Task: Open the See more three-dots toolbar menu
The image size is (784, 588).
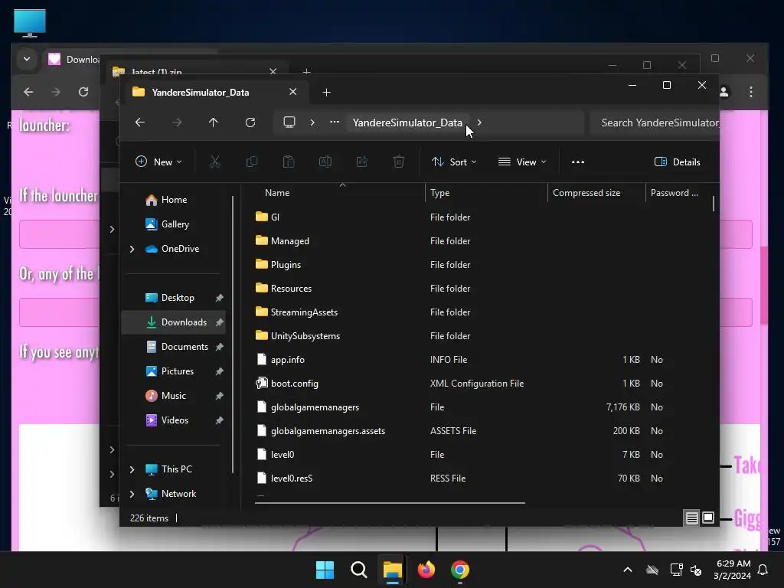Action: (x=578, y=162)
